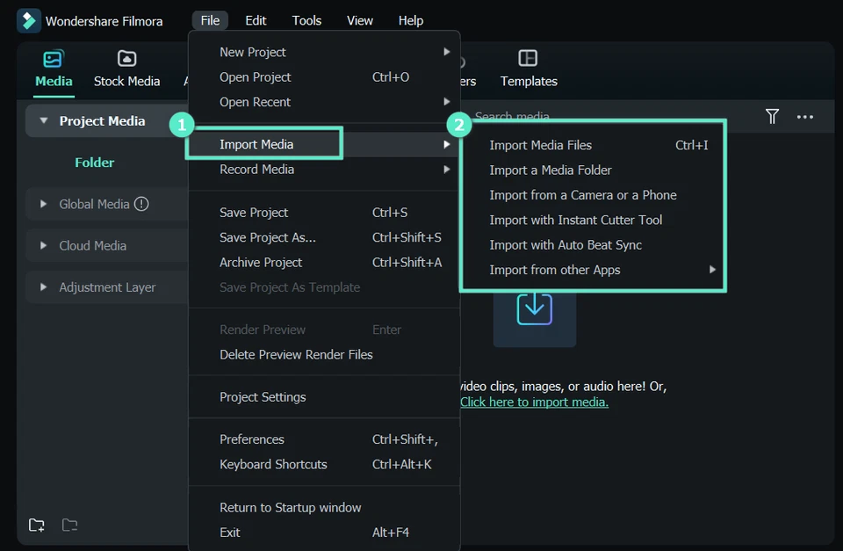Click the 'Click here to import media' link
The height and width of the screenshot is (551, 843).
pyautogui.click(x=535, y=402)
